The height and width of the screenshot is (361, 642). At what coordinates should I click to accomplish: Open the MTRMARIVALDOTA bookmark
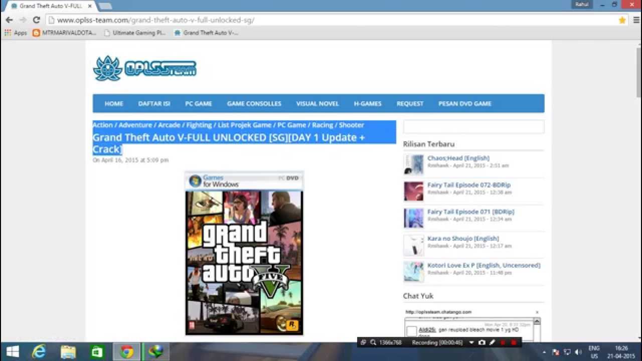tap(65, 33)
